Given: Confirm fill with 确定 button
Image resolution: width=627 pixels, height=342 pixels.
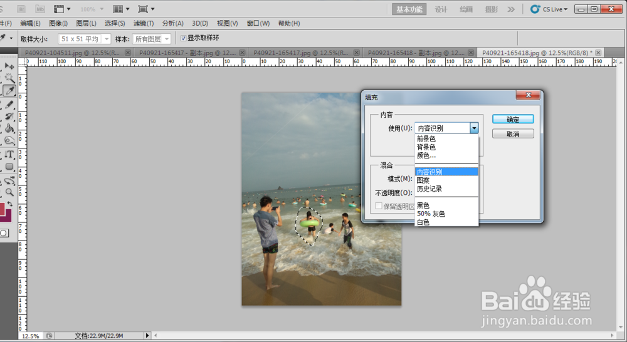Looking at the screenshot, I should (513, 119).
